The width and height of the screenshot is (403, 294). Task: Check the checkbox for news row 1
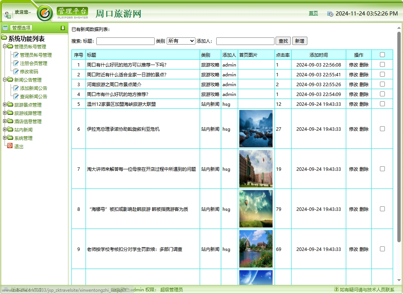(382, 65)
